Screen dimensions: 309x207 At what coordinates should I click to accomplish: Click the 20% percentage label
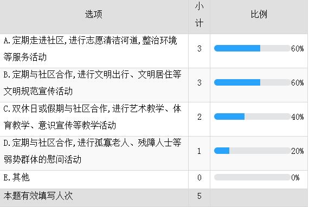298,151
